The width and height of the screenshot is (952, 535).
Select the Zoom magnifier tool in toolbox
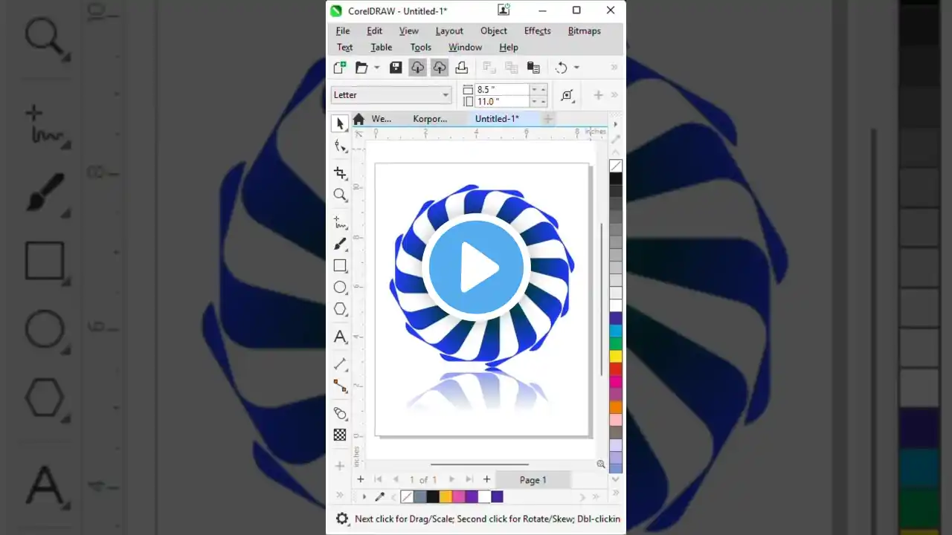click(341, 195)
